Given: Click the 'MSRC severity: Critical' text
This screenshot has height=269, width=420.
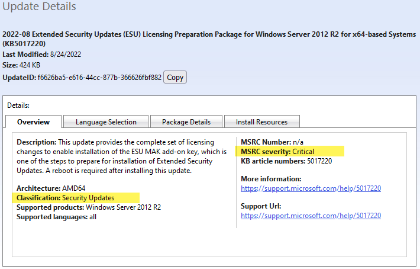Looking at the screenshot, I should coord(277,152).
